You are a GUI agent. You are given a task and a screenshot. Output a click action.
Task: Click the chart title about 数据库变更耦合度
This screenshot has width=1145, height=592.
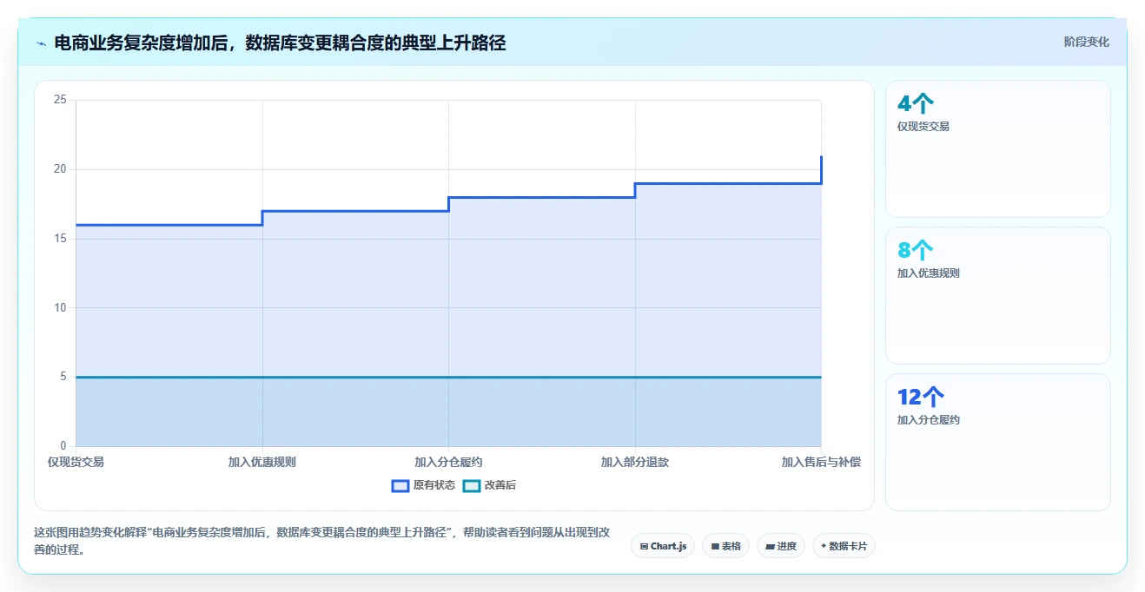point(280,43)
